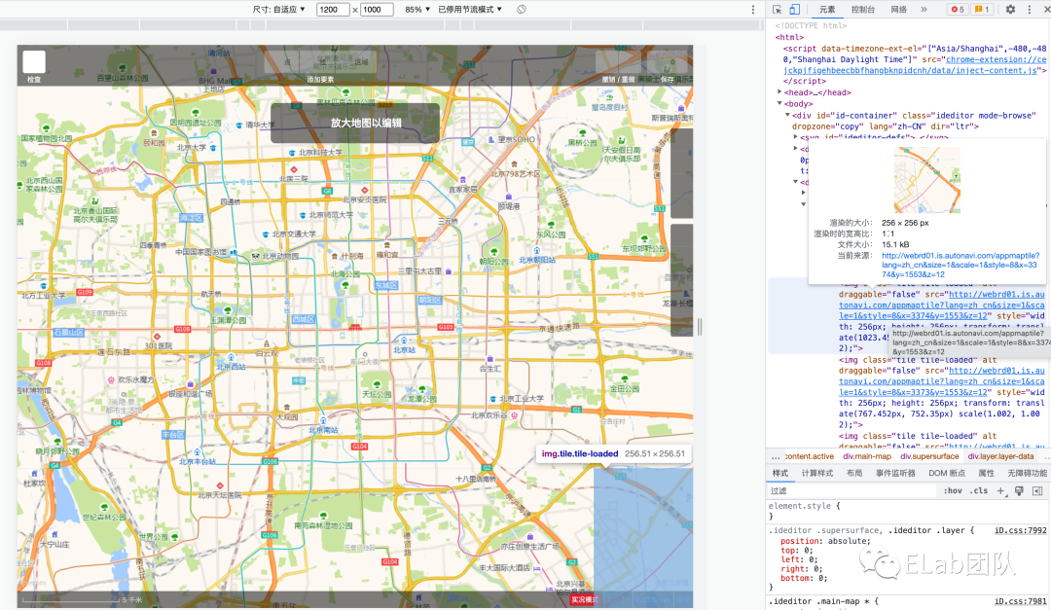Screen dimensions: 1051x610
Task: Open the img src link with x=3373
Action: (942, 380)
